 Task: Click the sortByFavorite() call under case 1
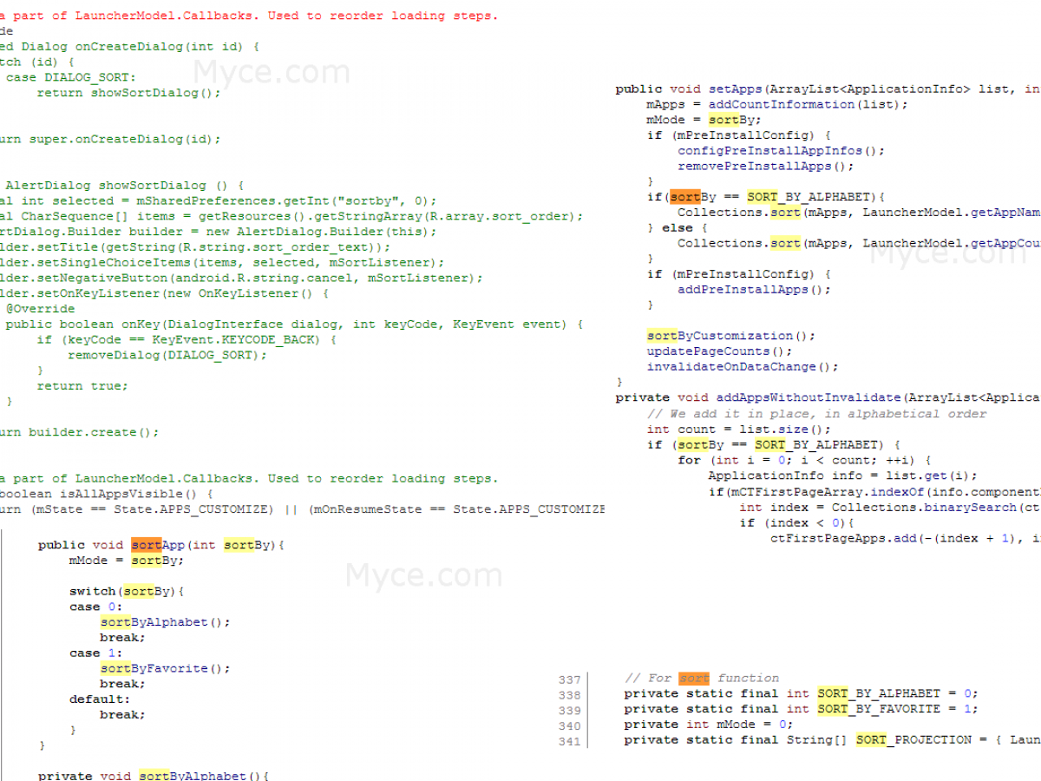click(166, 669)
